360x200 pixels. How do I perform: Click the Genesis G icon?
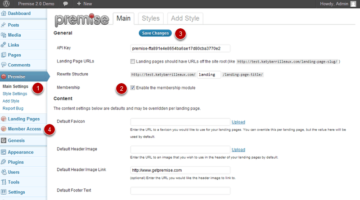pyautogui.click(x=4, y=140)
